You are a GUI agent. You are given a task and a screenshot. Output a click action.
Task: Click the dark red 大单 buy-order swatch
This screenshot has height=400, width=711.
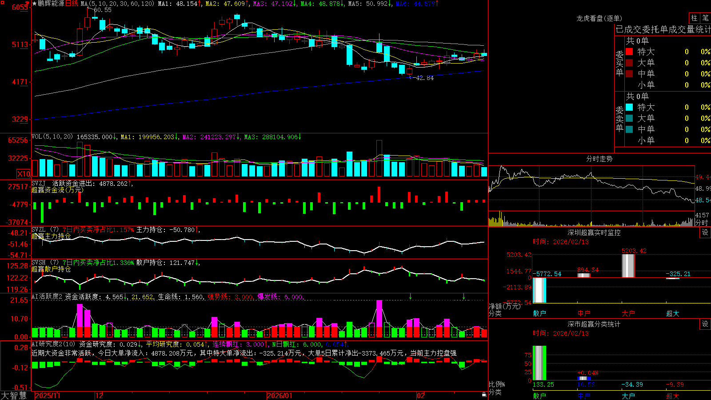(x=629, y=63)
